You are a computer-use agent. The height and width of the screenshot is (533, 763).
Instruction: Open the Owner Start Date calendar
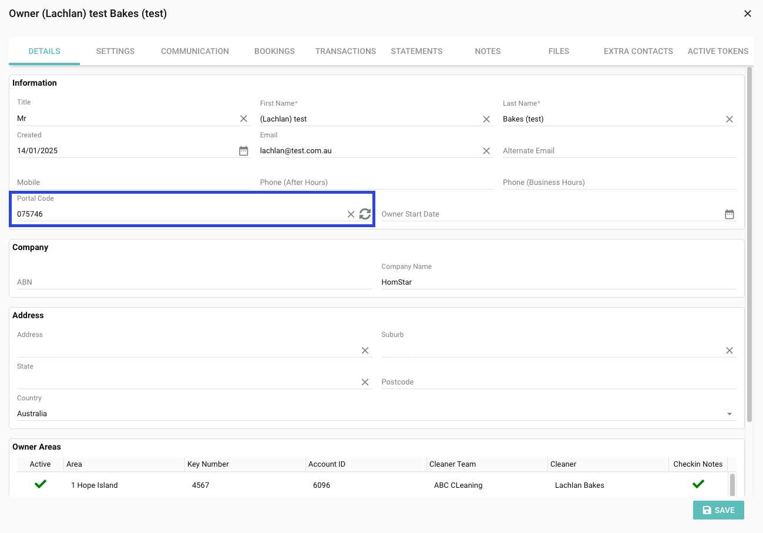point(729,214)
